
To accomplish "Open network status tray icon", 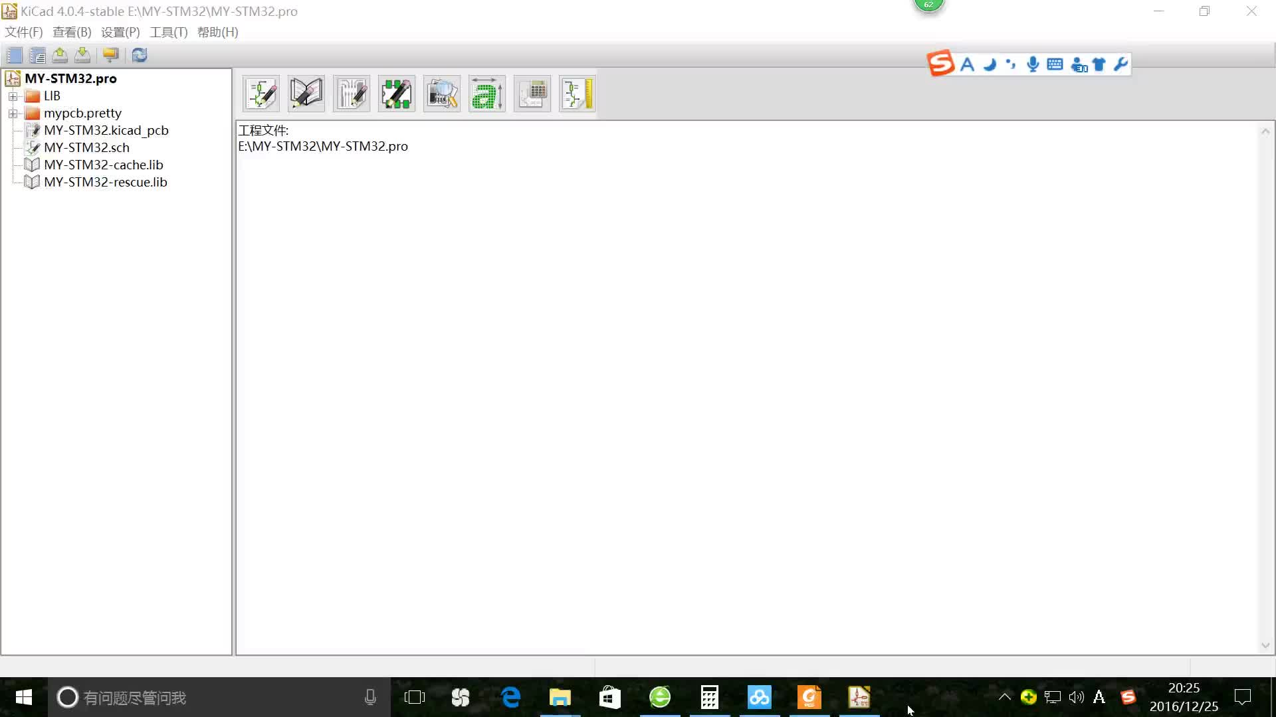I will tap(1053, 697).
